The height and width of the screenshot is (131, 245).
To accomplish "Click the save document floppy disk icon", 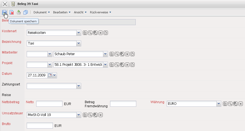I will tap(4, 12).
